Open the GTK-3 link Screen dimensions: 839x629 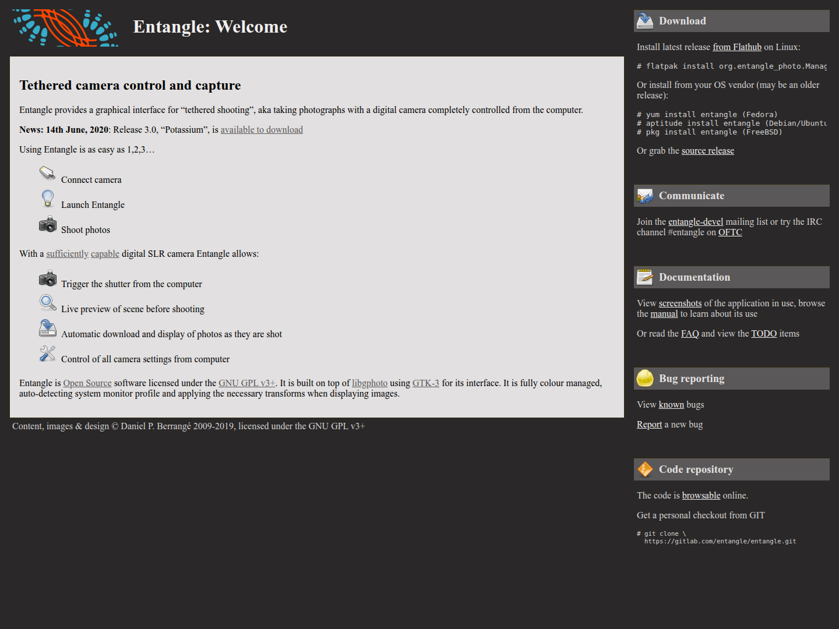click(426, 383)
